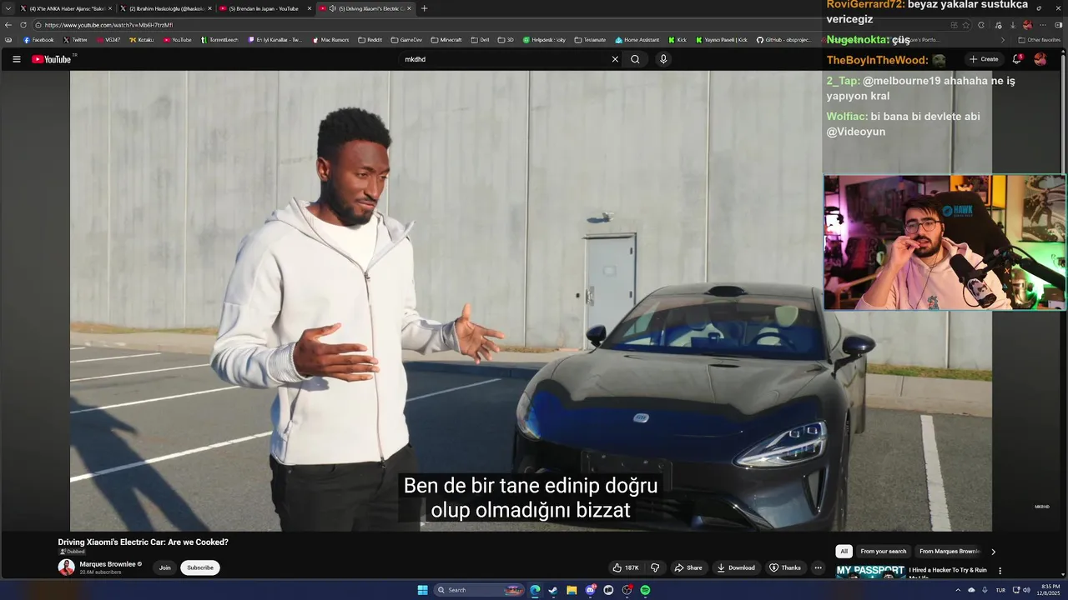
Task: Reload the current page
Action: coord(23,25)
